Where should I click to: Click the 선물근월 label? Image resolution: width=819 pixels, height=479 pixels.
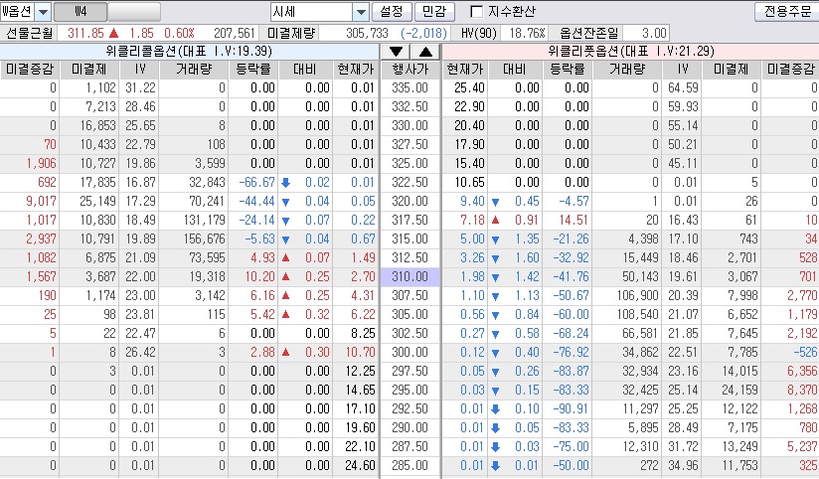coord(30,33)
